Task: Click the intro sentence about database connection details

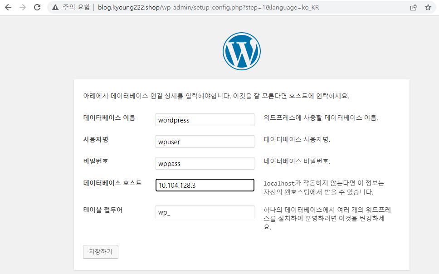Action: 216,96
